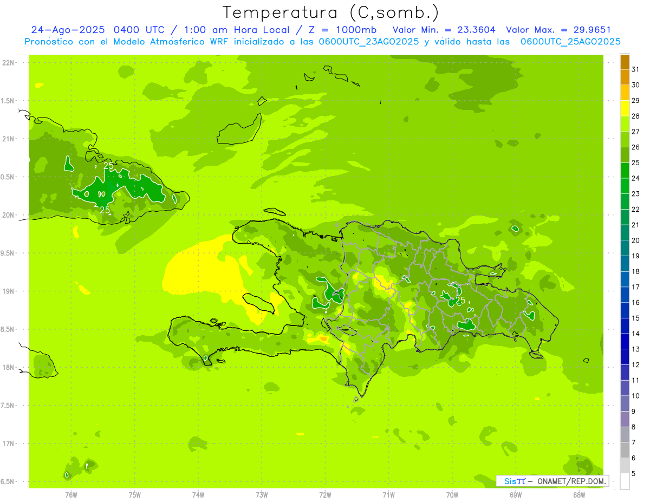Select the date '24-Ago-2025' in the header
The image size is (650, 502).
pyautogui.click(x=68, y=30)
